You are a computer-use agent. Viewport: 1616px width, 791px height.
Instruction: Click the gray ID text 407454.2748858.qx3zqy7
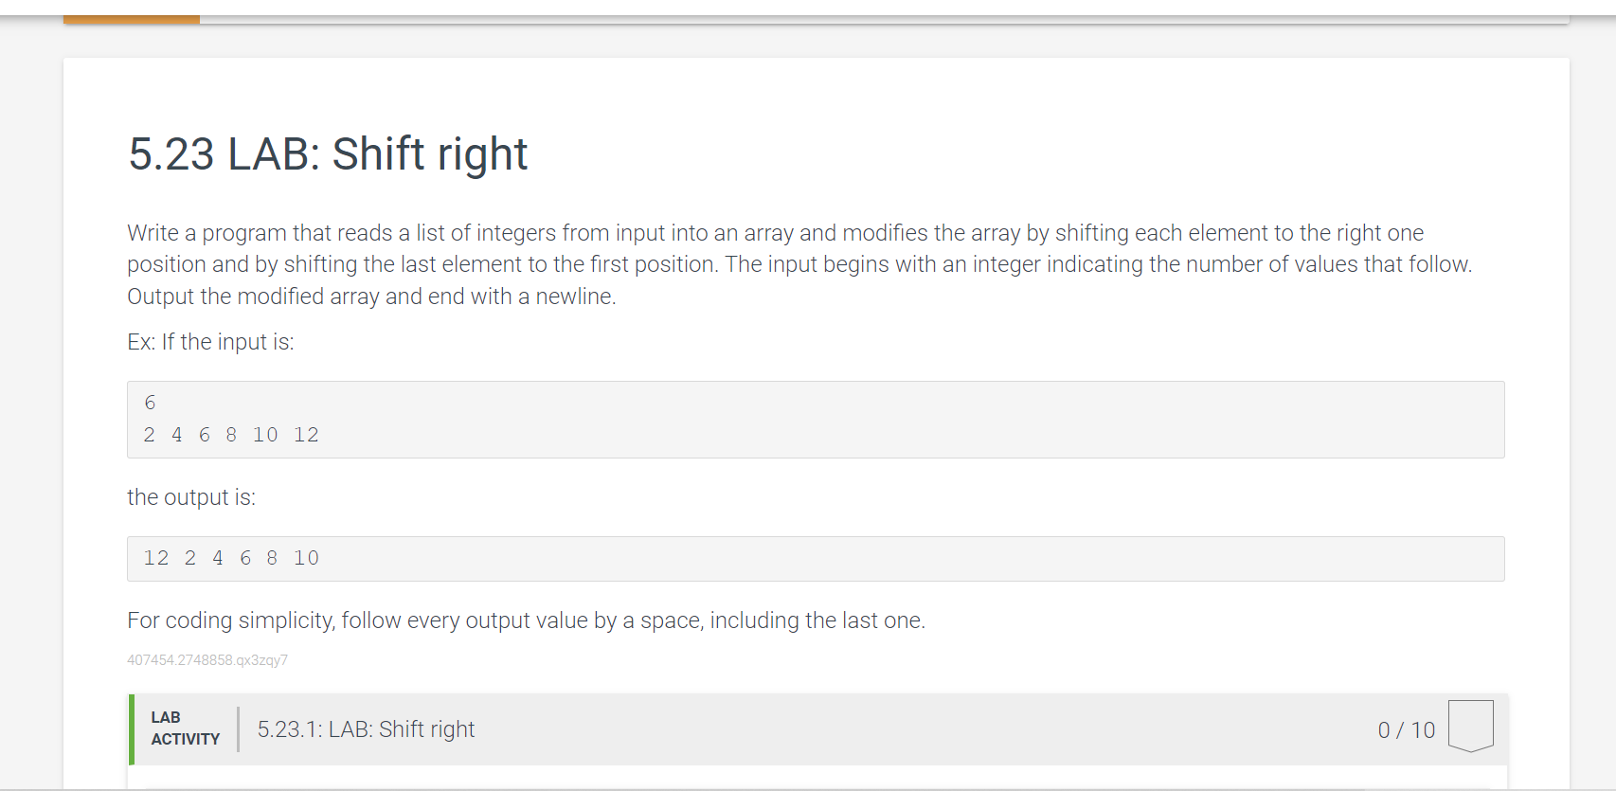(207, 660)
